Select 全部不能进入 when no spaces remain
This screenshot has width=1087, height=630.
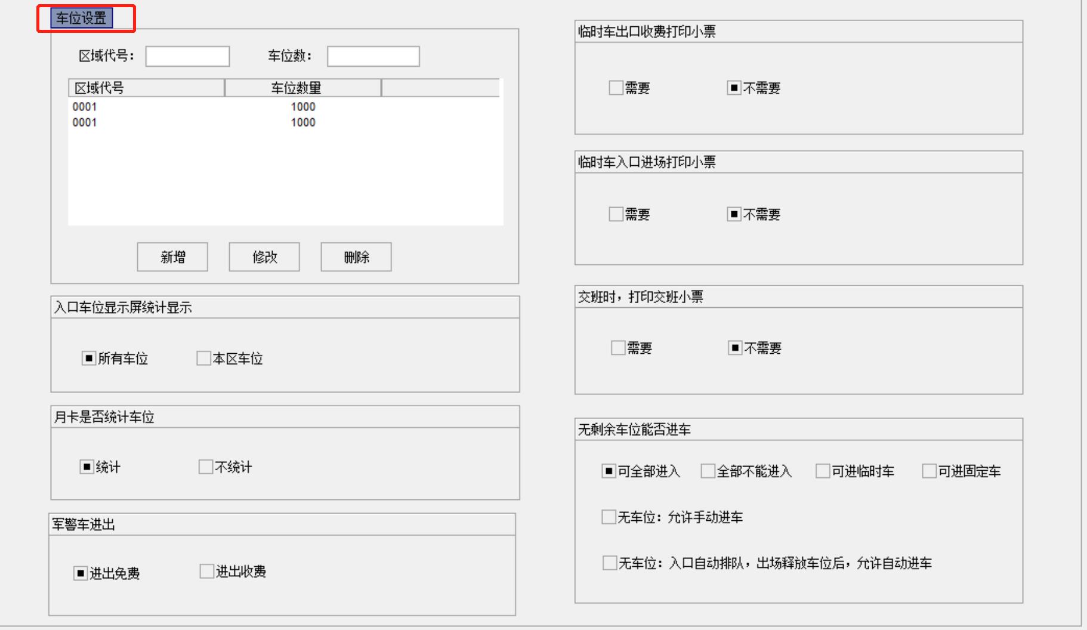pos(707,471)
